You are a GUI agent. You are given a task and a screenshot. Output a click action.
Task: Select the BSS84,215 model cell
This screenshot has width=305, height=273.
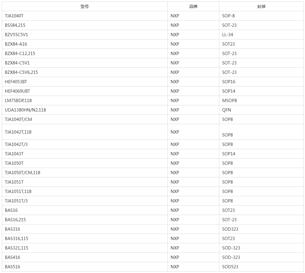click(x=85, y=25)
